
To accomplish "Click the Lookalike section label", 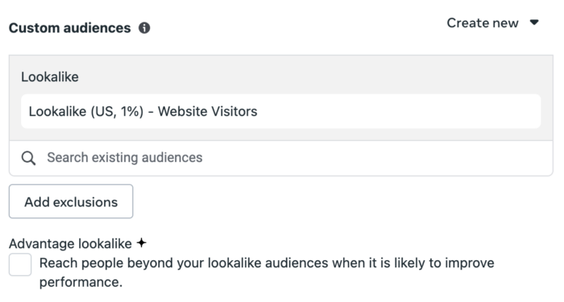I will point(50,77).
